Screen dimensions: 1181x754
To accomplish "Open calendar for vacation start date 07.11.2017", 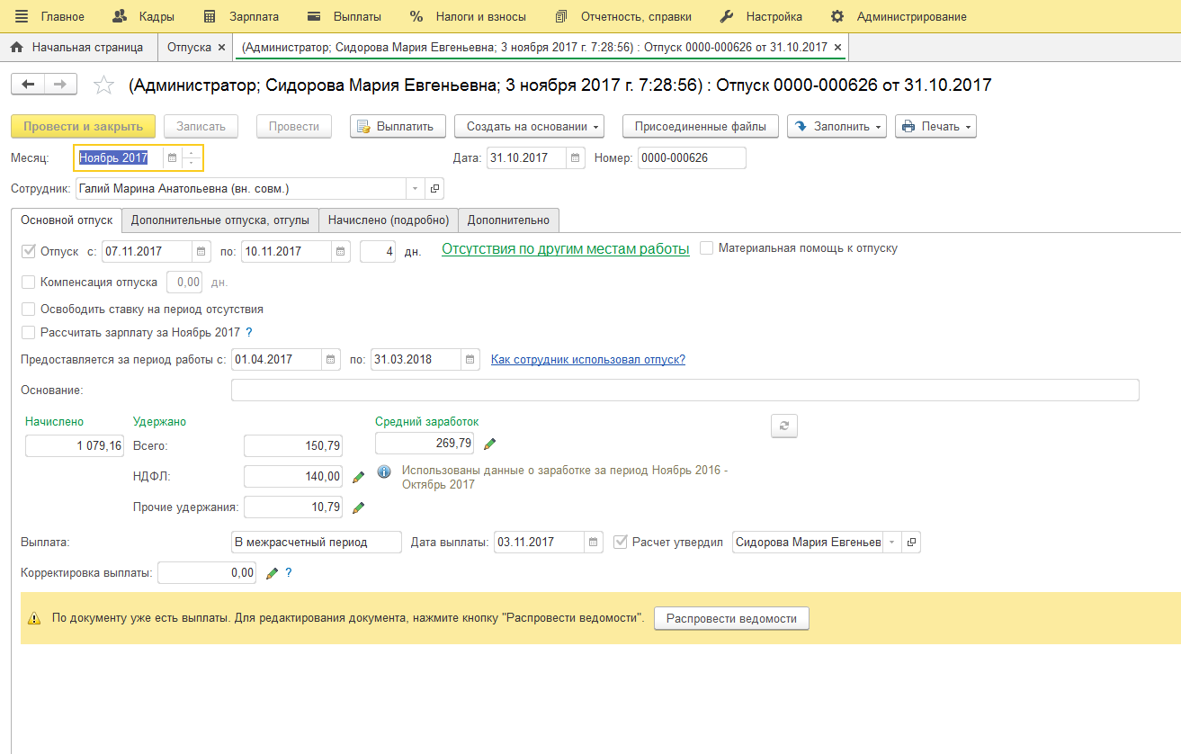I will coord(201,252).
